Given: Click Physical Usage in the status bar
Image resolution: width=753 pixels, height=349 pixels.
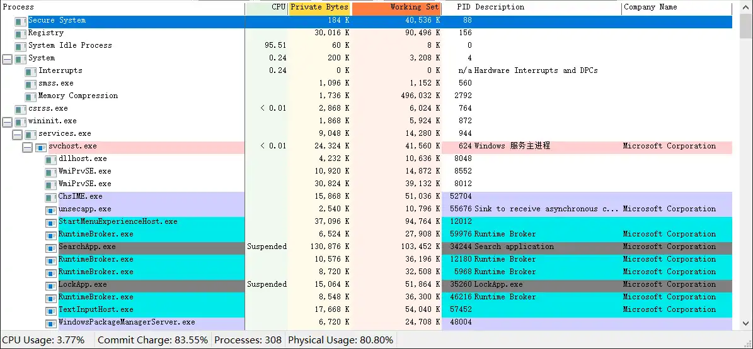Looking at the screenshot, I should coord(340,340).
